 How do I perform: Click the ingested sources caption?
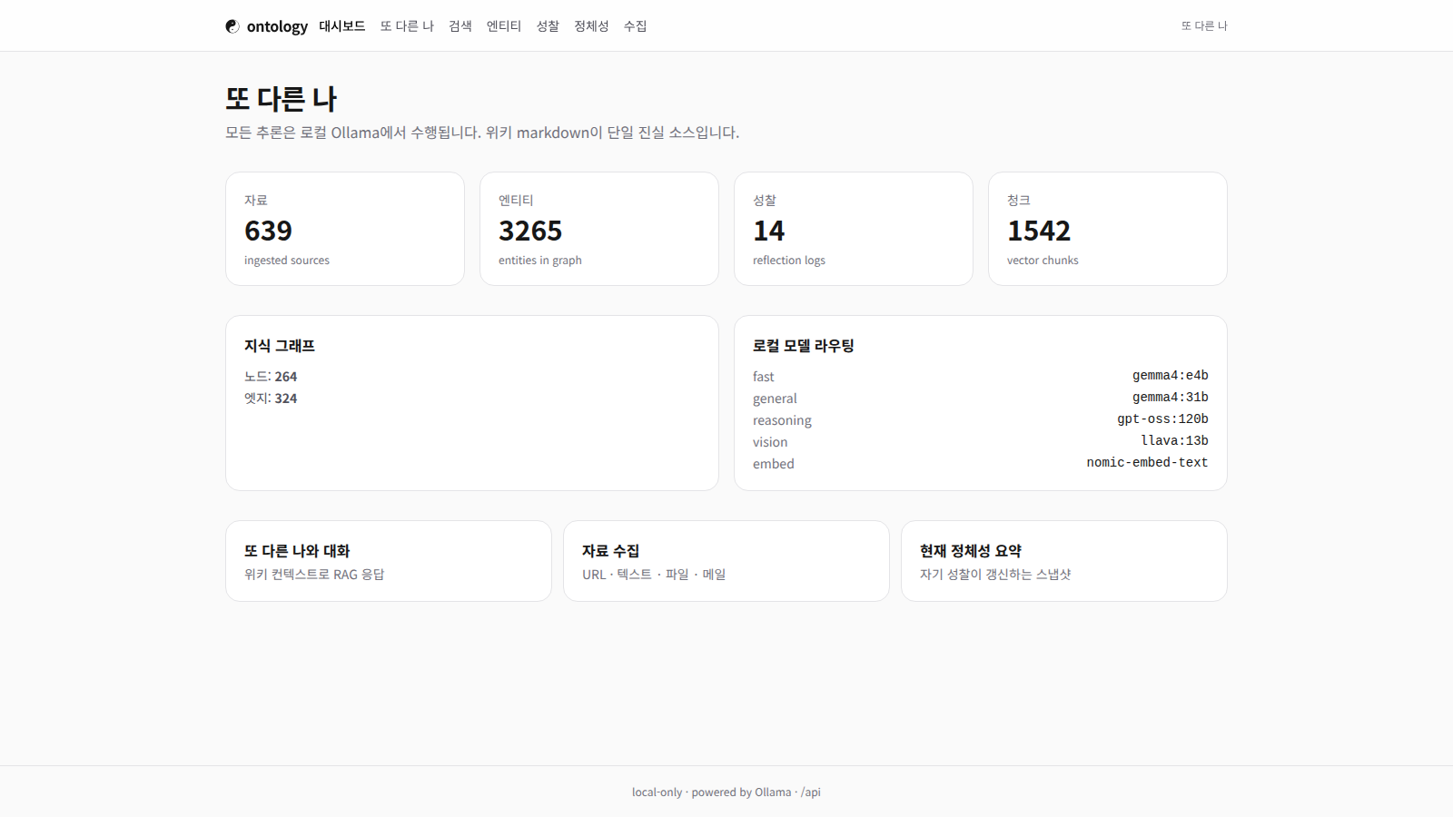(x=287, y=261)
